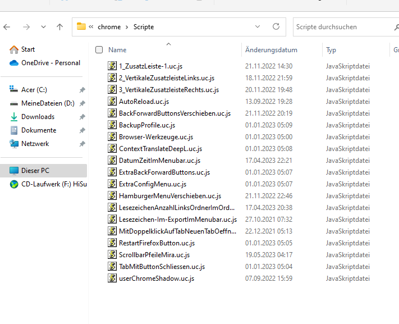This screenshot has height=324, width=399.
Task: Select file name Lesezeichen-Im-ExportImMenubar.uc.js
Action: click(178, 220)
